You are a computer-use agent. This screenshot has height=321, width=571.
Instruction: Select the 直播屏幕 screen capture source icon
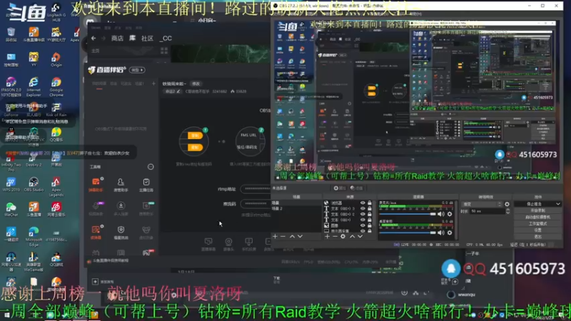click(x=208, y=244)
